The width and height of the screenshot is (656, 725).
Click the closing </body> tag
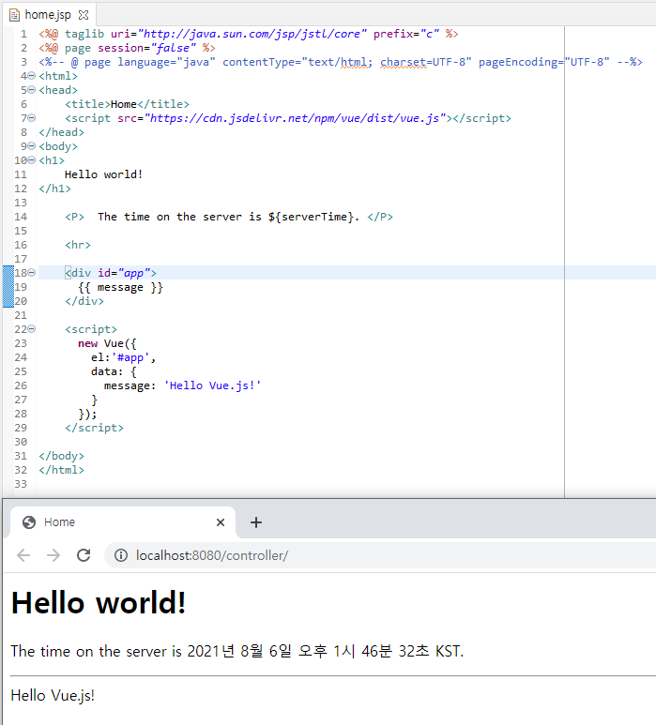click(x=62, y=456)
